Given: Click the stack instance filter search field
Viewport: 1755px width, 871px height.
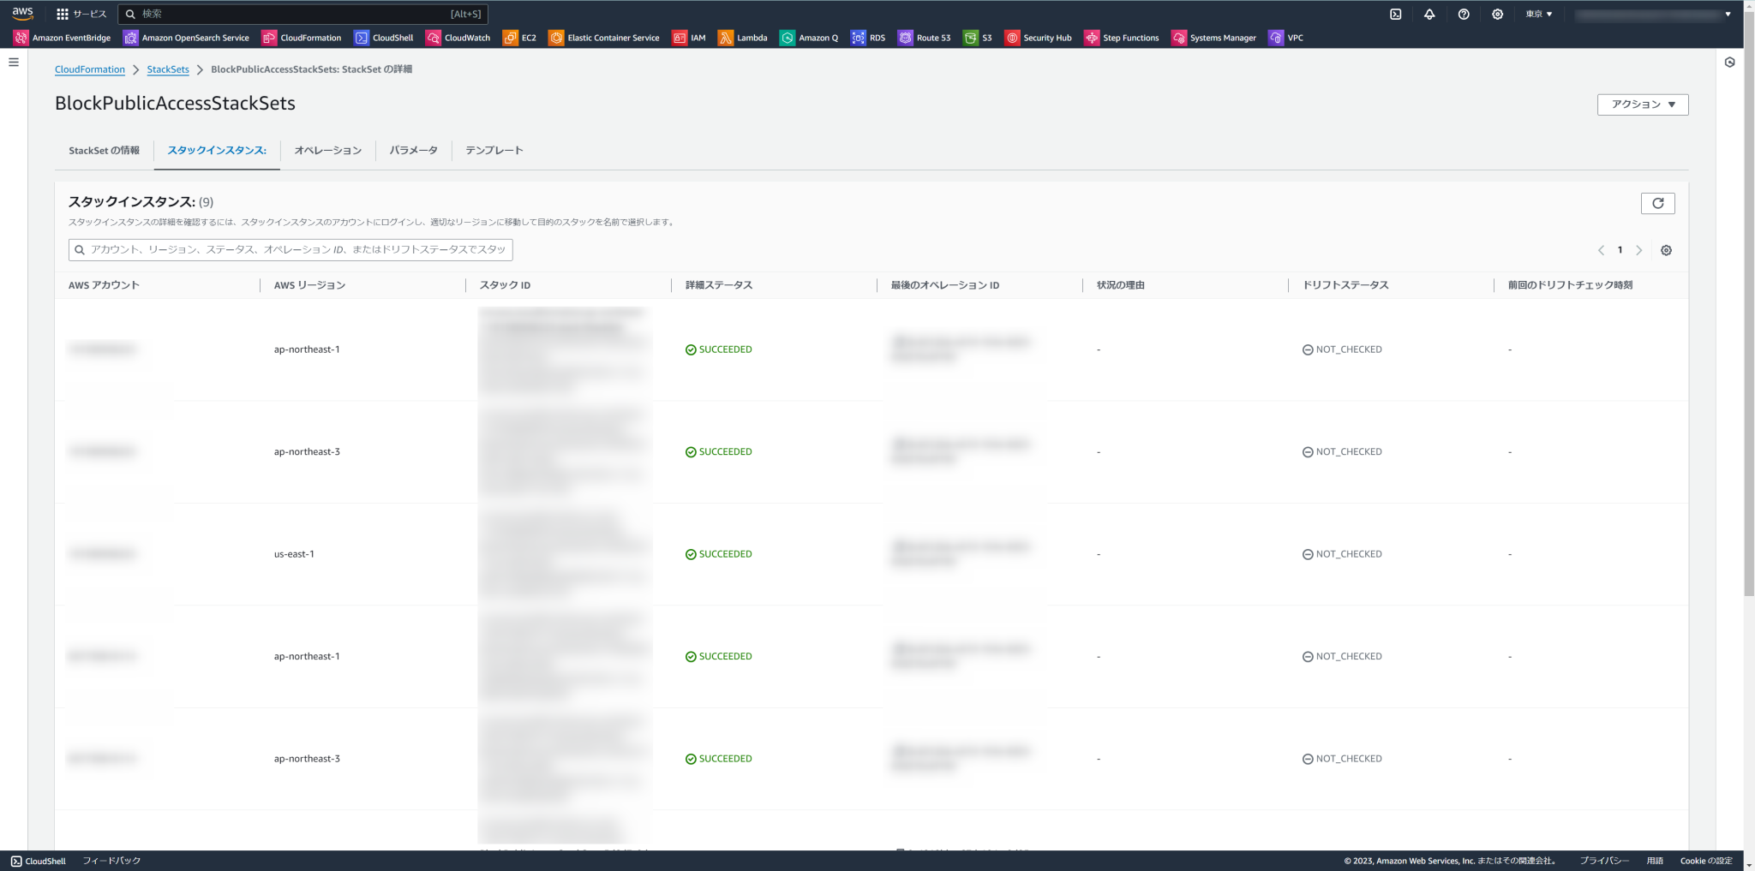Looking at the screenshot, I should (291, 249).
